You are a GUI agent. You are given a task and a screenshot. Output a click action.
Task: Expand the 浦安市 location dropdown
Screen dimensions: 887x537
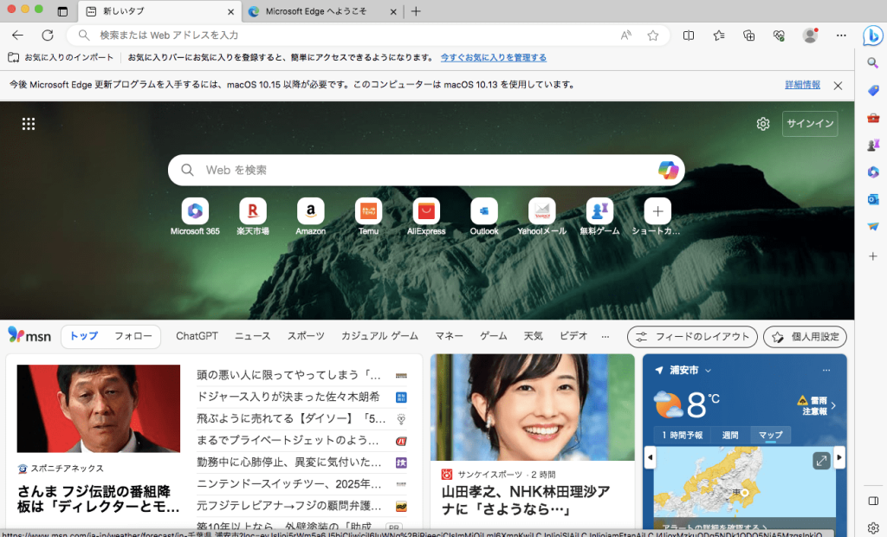tap(708, 371)
